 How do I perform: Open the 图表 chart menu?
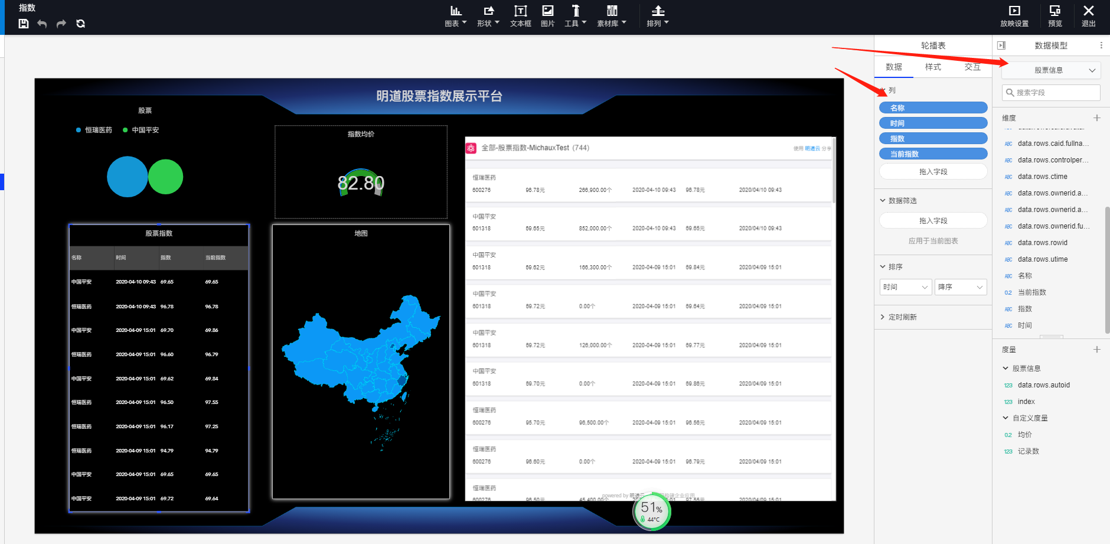(456, 16)
